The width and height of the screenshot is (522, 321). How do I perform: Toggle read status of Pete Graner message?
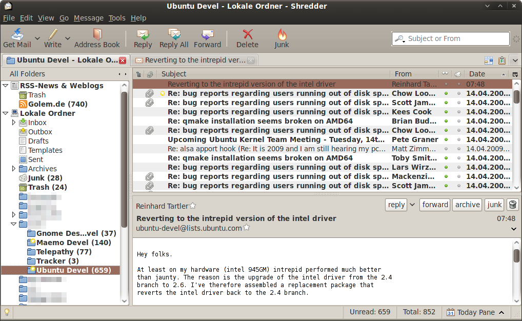coord(446,139)
